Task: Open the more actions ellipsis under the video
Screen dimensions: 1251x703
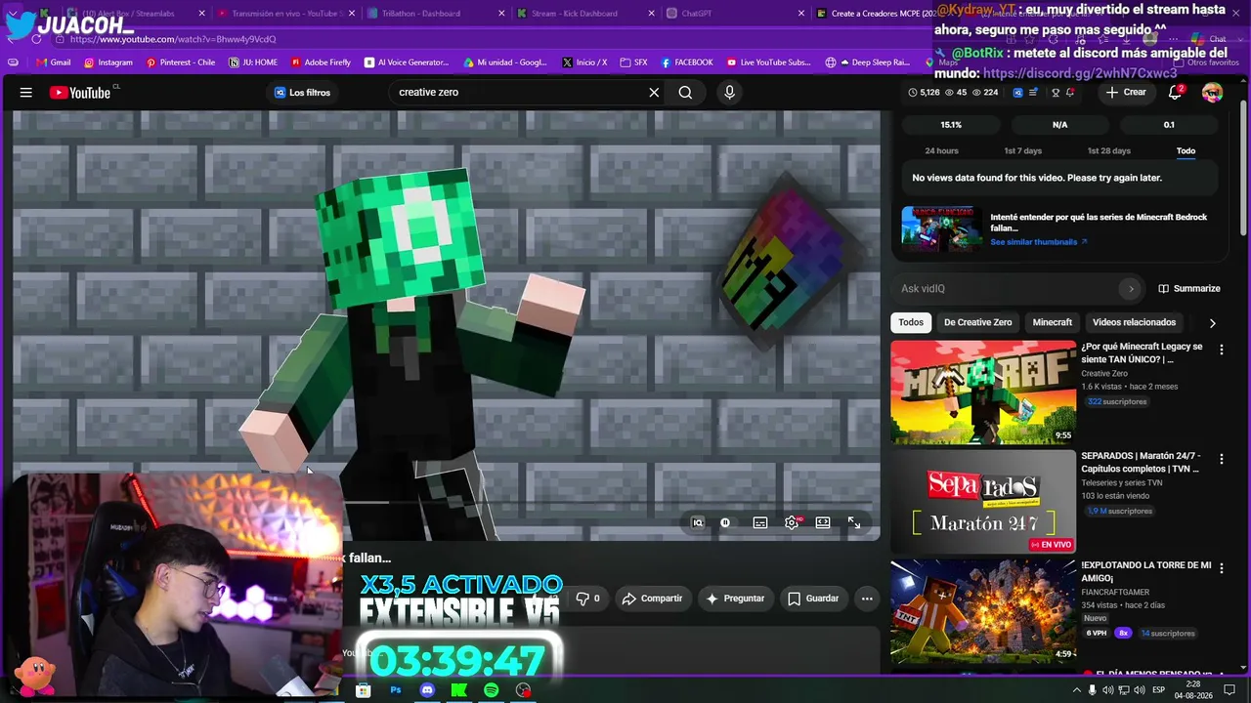Action: pyautogui.click(x=867, y=599)
